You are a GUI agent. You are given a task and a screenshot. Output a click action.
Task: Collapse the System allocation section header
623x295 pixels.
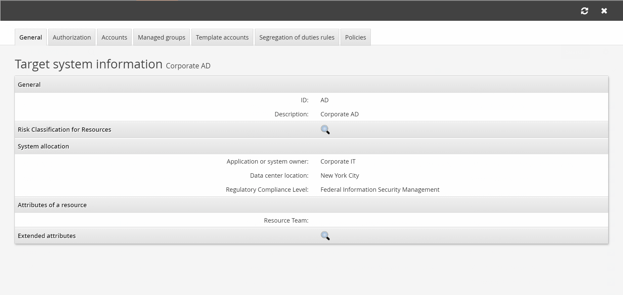(43, 146)
